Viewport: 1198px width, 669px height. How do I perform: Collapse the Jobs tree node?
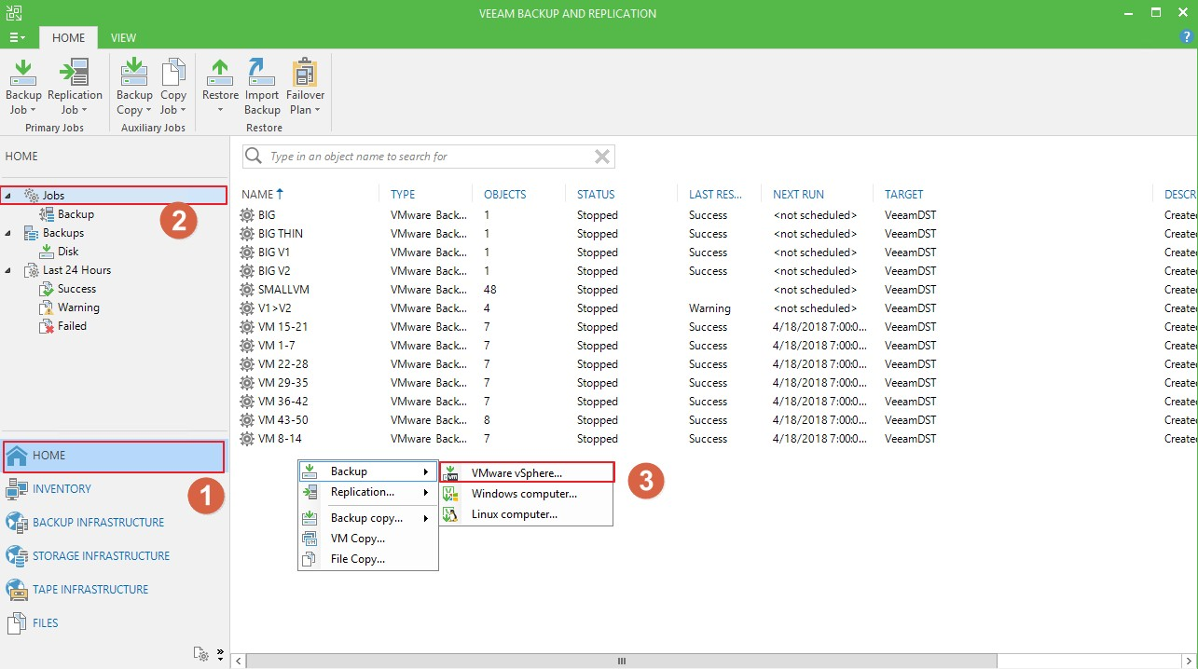(8, 196)
